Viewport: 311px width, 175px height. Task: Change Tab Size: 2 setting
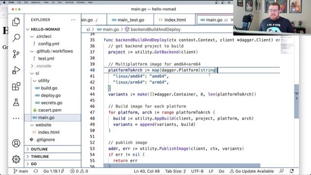click(x=175, y=171)
